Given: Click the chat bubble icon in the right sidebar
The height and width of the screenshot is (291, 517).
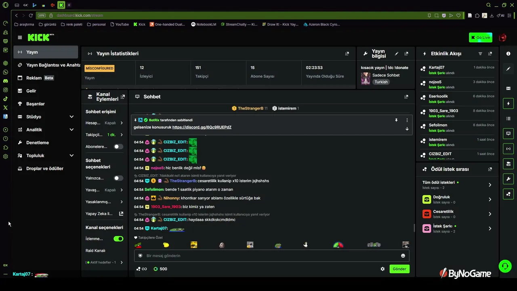Looking at the screenshot, I should (x=508, y=133).
